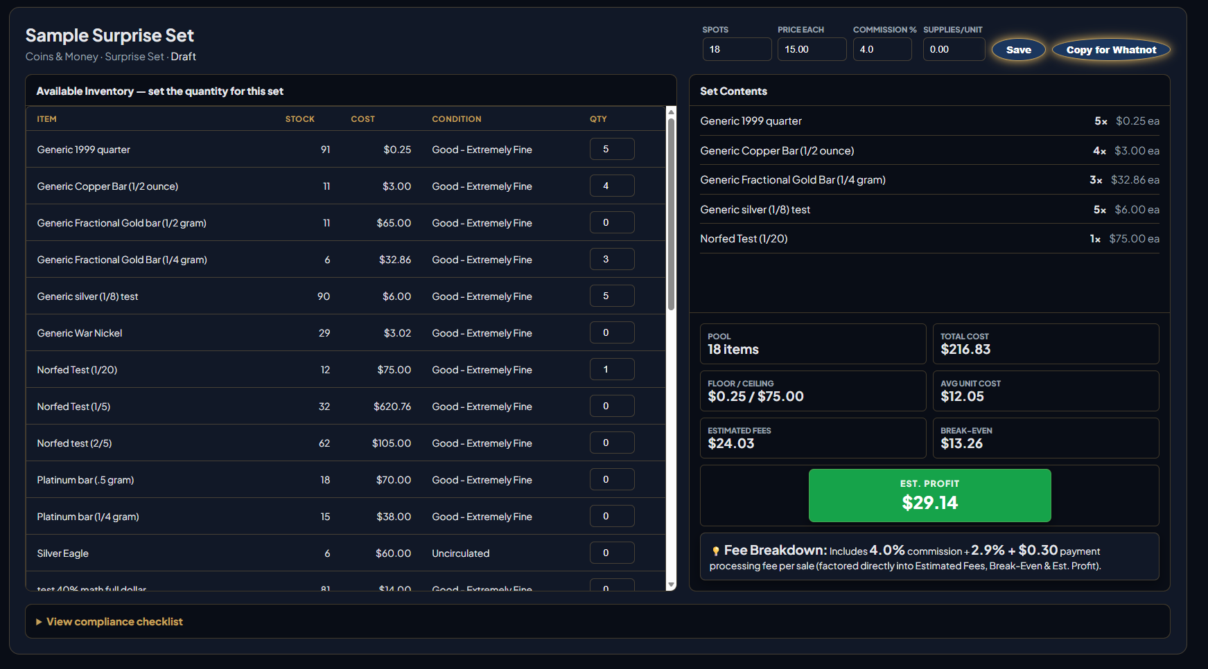Click Coins & Money breadcrumb text
Screen dimensions: 1208x669
tap(62, 57)
